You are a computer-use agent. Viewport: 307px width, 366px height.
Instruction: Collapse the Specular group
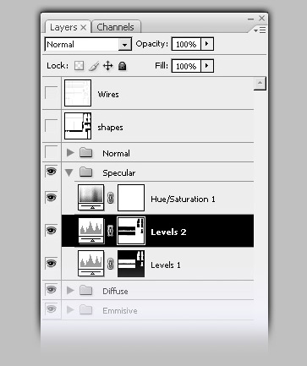click(69, 172)
